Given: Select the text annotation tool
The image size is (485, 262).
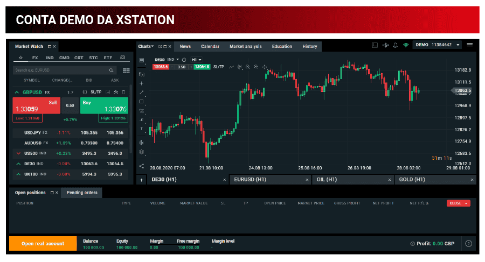Looking at the screenshot, I should click(142, 129).
